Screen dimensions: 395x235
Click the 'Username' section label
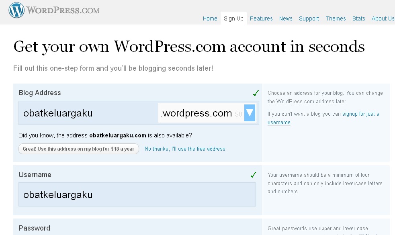(x=35, y=175)
